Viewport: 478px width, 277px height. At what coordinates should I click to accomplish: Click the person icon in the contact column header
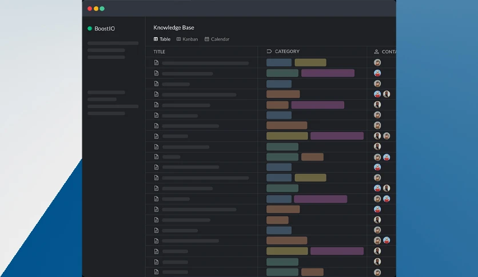pyautogui.click(x=376, y=52)
